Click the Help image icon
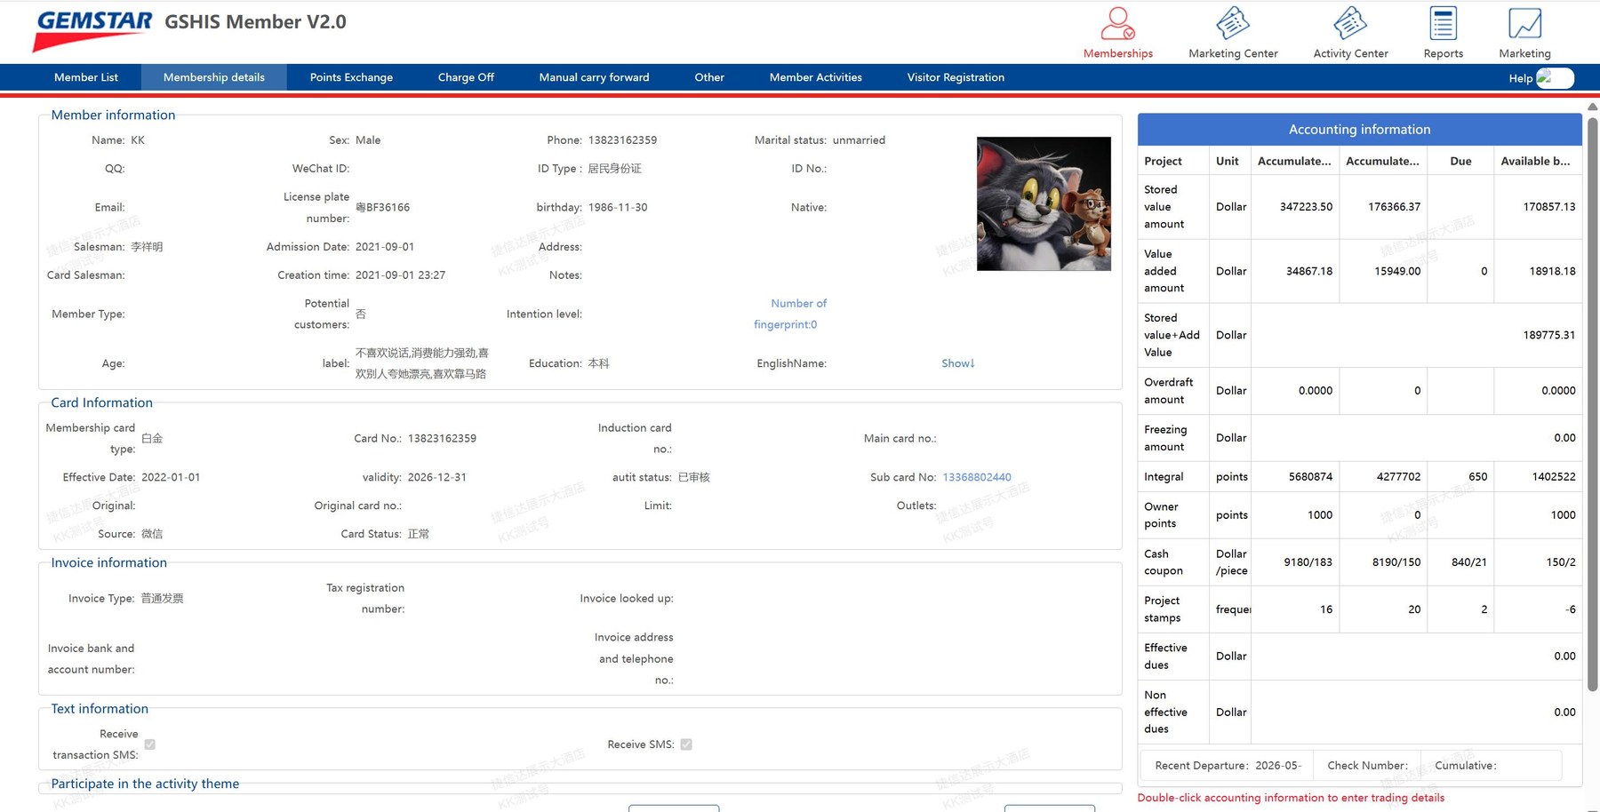 pyautogui.click(x=1555, y=78)
